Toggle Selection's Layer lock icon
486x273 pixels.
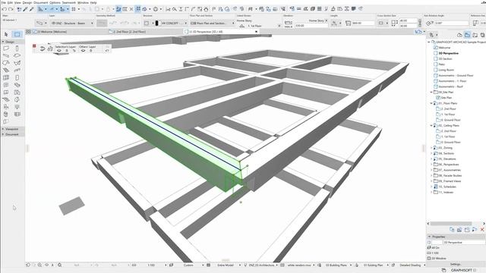click(67, 51)
